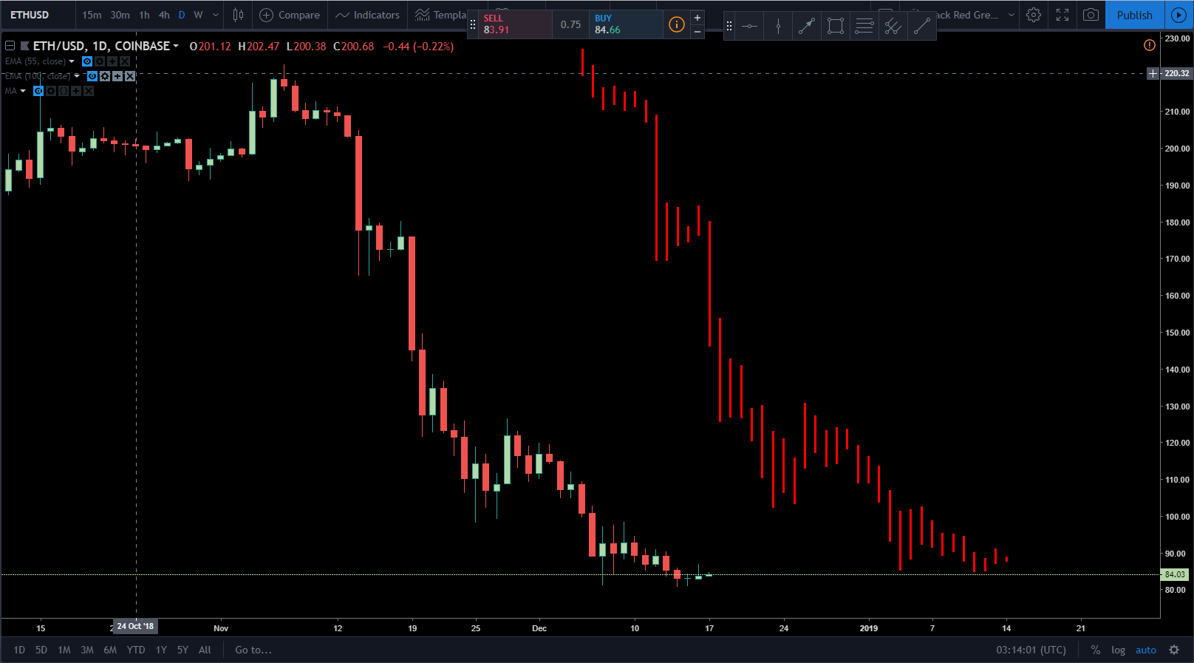
Task: Expand the timeframe interval dropdown
Action: coord(215,15)
